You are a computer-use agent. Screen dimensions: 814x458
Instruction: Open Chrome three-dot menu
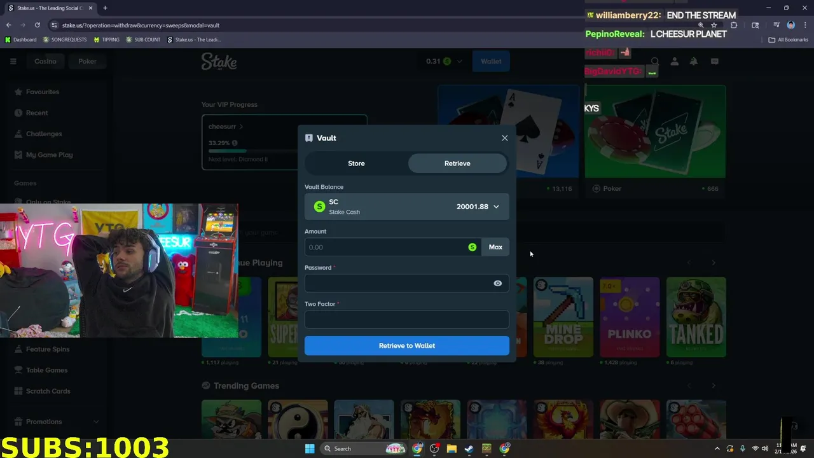click(805, 25)
